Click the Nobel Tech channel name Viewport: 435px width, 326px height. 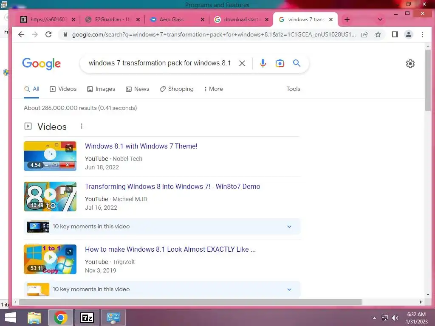pyautogui.click(x=127, y=159)
